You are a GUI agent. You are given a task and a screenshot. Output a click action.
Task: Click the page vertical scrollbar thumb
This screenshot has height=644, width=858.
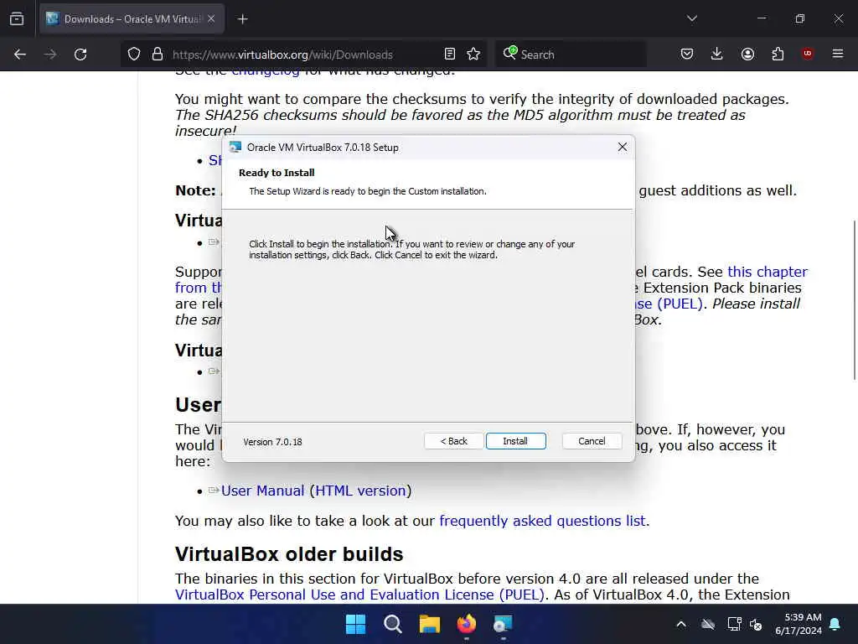(854, 299)
